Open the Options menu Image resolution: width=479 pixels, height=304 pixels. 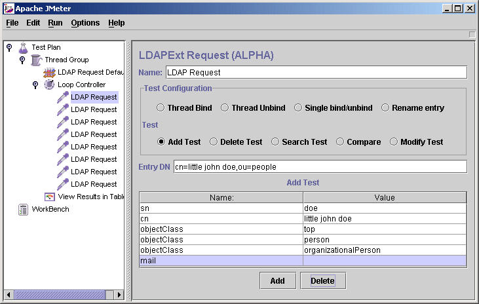[x=85, y=23]
